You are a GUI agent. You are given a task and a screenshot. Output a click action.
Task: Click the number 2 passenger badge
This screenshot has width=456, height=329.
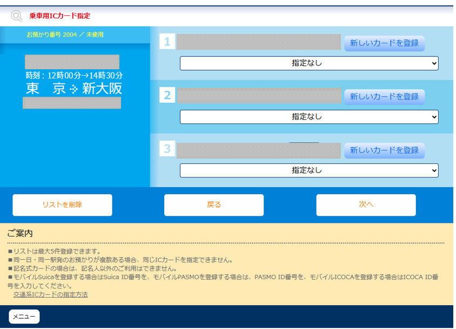pos(167,96)
